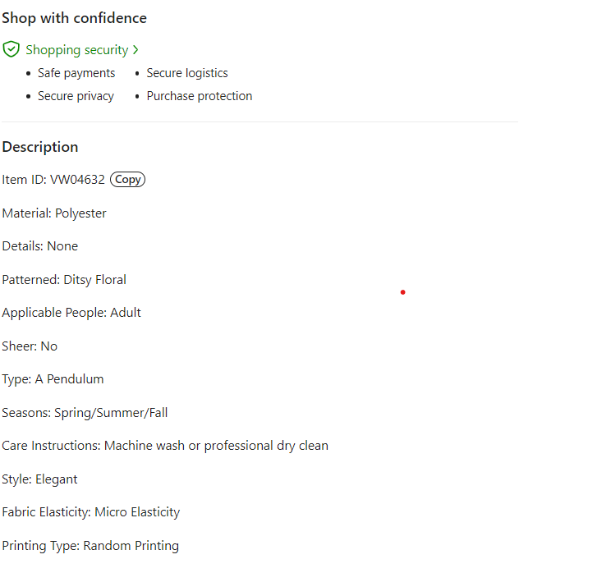
Task: Click the Type: A Pendulum line
Action: coord(53,379)
